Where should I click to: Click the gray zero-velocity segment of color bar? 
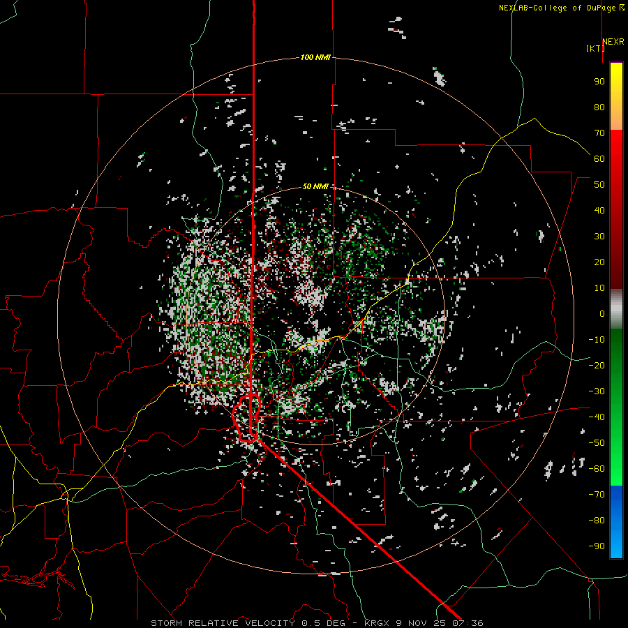point(616,309)
